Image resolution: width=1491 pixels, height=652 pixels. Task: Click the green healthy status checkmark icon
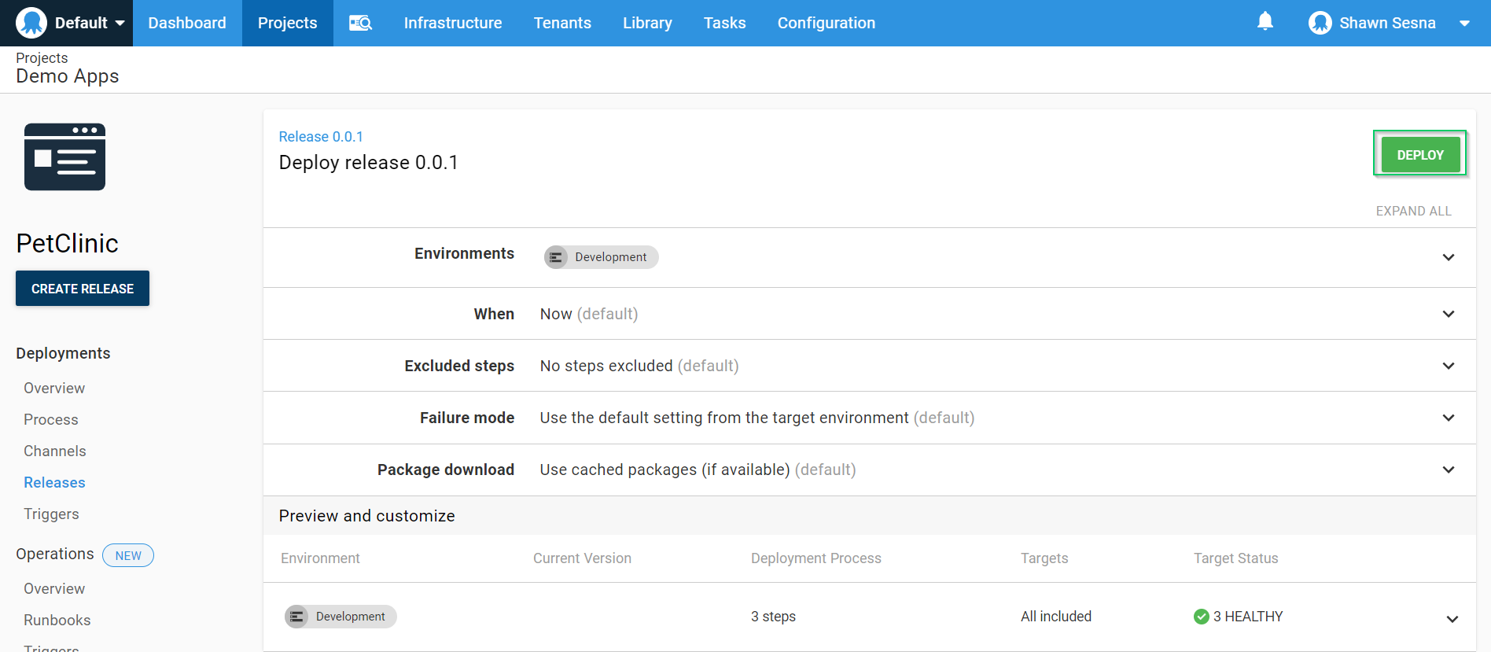pos(1201,617)
